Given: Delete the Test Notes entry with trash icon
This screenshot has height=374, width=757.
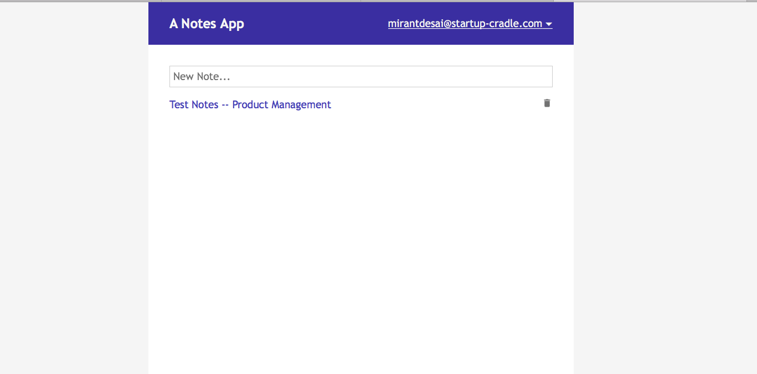Looking at the screenshot, I should point(547,103).
